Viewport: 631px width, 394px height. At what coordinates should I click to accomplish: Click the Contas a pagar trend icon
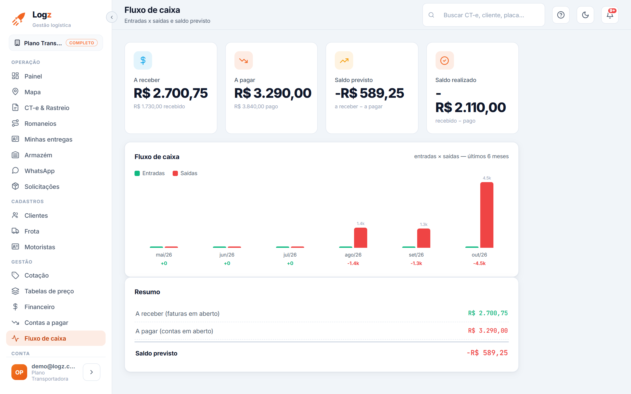(15, 322)
